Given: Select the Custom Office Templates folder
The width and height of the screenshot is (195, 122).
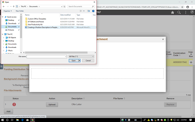Looking at the screenshot, I should click(37, 19).
